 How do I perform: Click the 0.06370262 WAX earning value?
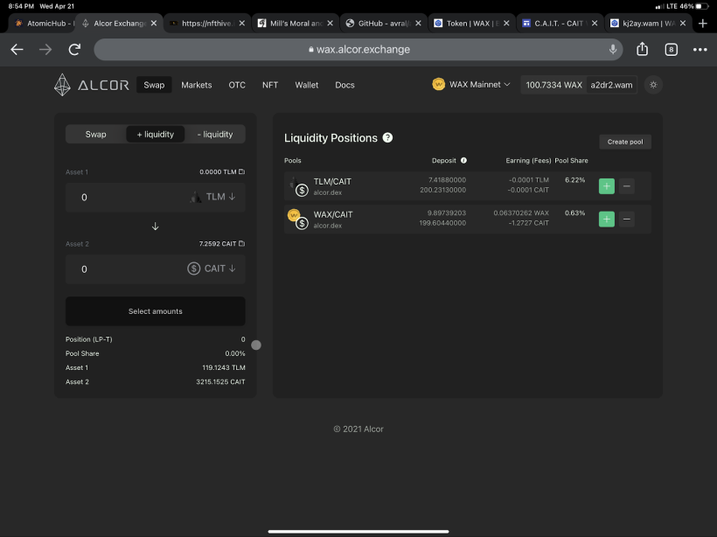pos(521,213)
